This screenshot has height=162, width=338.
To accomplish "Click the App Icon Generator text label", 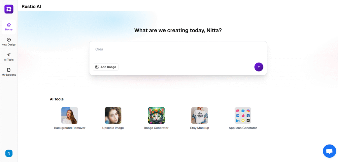I will (243, 128).
